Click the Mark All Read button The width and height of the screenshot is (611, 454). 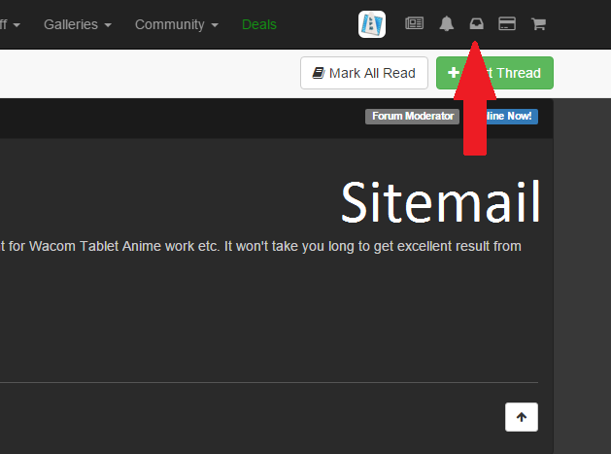(364, 73)
